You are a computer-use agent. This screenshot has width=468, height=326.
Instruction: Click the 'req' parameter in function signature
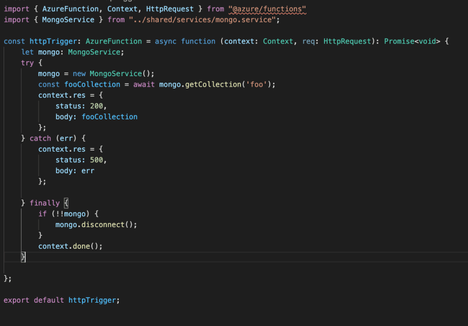point(308,42)
